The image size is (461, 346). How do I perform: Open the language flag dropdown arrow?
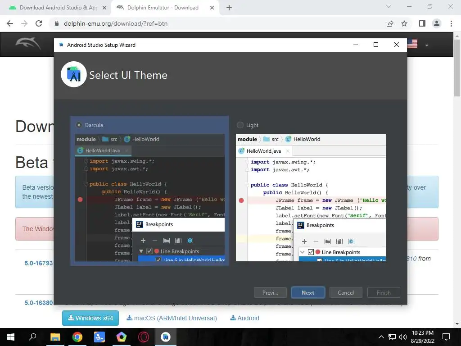tap(427, 46)
